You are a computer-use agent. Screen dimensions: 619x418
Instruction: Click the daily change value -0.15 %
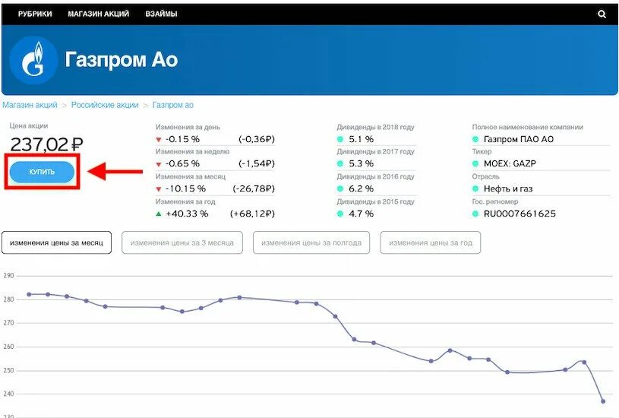(182, 139)
